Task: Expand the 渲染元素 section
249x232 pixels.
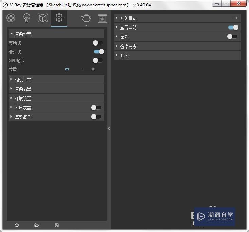Action: point(177,46)
